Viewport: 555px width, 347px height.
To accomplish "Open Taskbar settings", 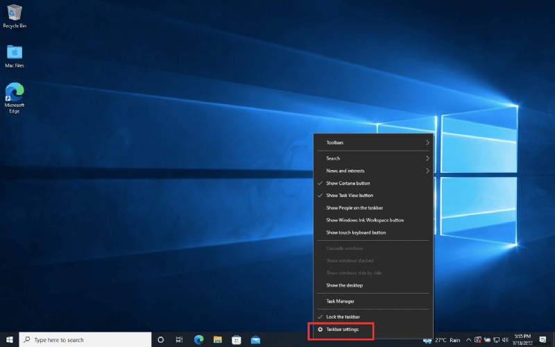I will [x=343, y=329].
